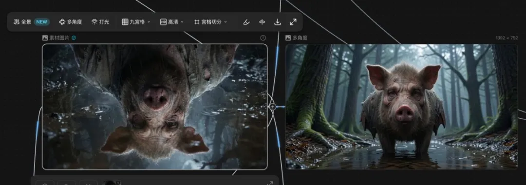Screen dimensions: 526x185
Task: Click the plus connector between the nodes
Action: click(x=273, y=107)
